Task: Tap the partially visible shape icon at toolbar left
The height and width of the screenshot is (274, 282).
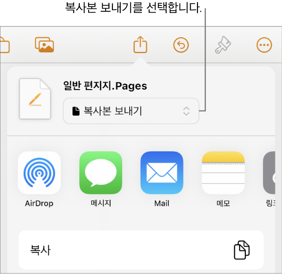Action: pyautogui.click(x=4, y=45)
